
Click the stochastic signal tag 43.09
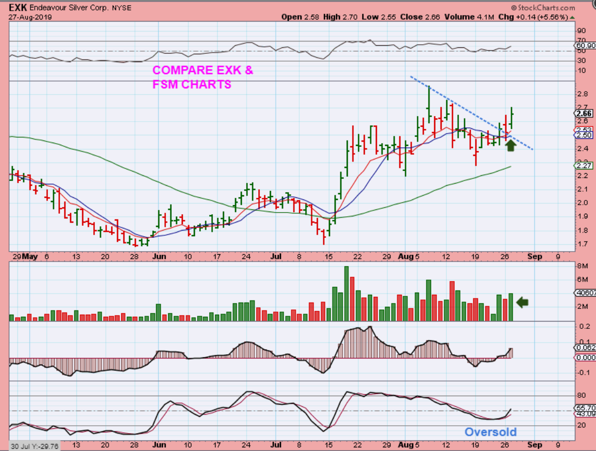point(585,414)
